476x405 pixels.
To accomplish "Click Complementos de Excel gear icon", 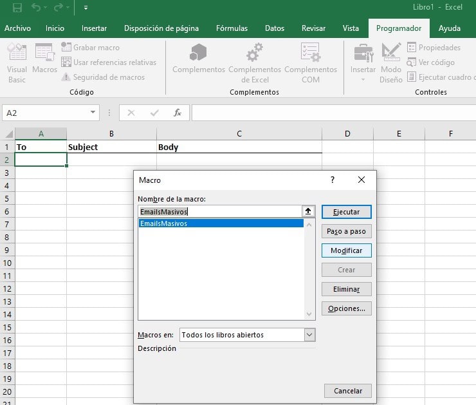I will coord(255,53).
